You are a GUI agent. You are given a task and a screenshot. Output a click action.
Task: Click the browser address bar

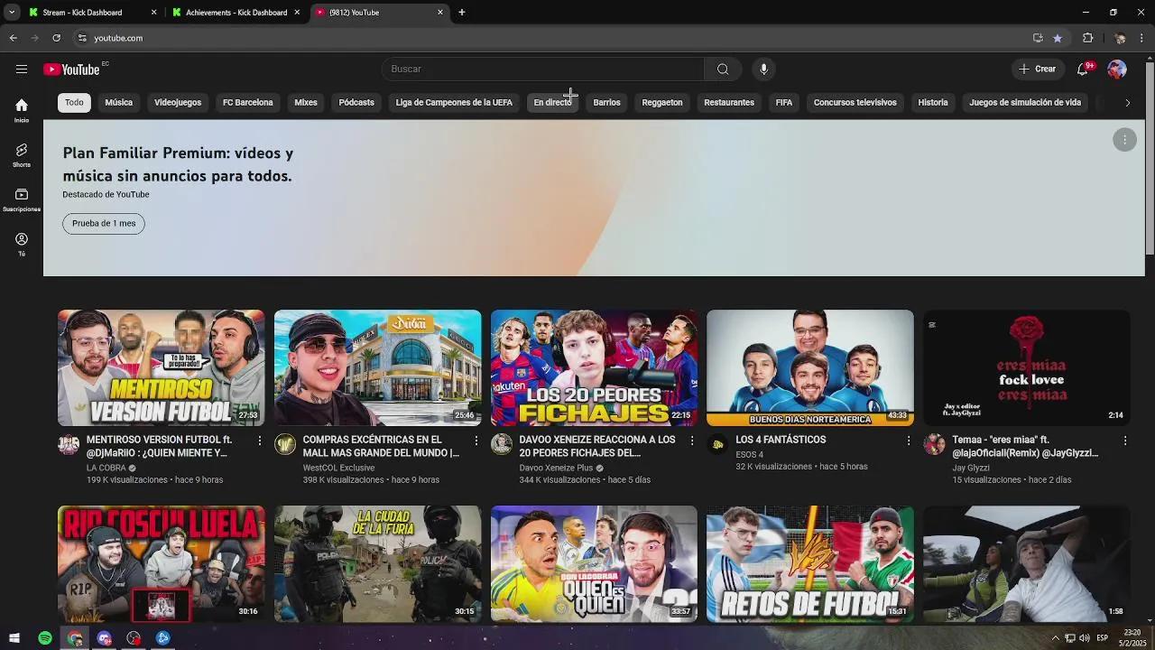(550, 38)
